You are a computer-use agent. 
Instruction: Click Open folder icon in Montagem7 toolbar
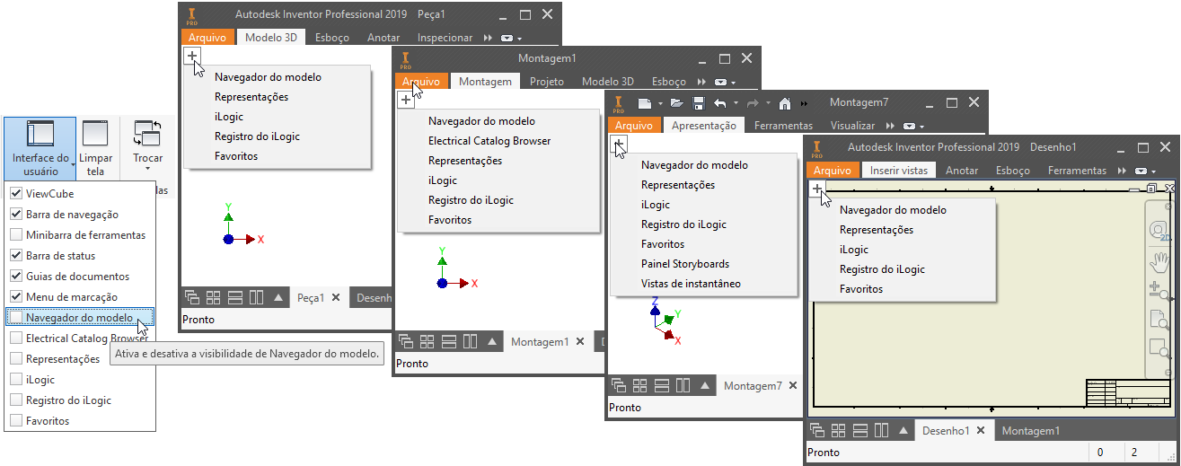click(676, 103)
